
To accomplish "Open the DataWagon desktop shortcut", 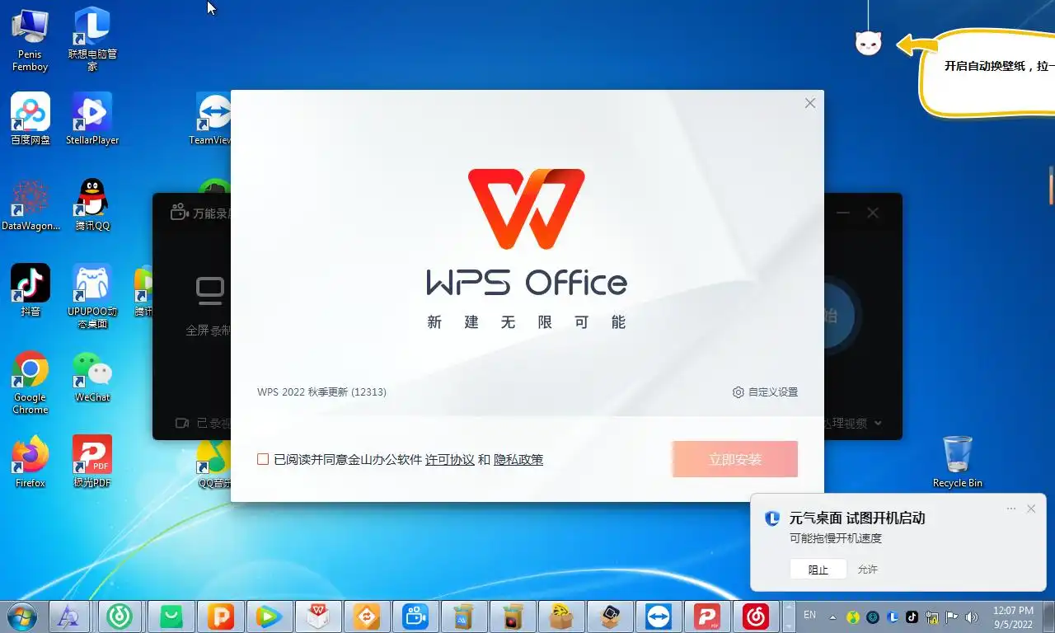I will click(30, 205).
